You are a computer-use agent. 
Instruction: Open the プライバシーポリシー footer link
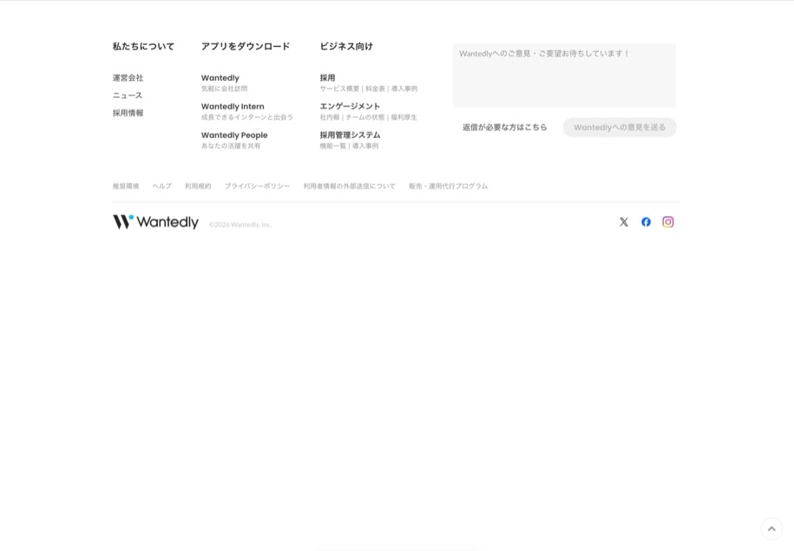[257, 187]
